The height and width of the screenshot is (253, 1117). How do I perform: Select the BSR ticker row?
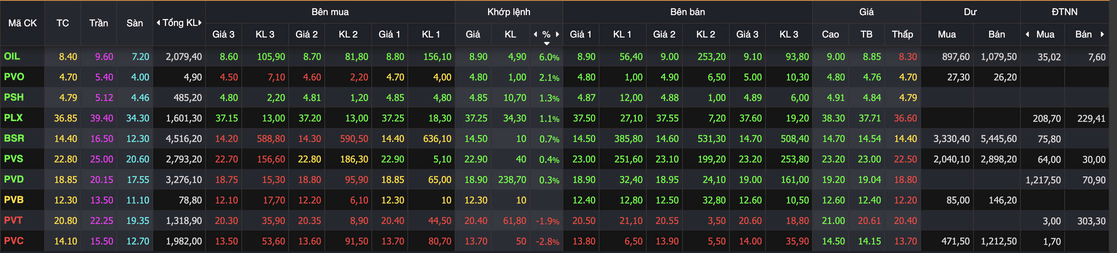pos(14,138)
